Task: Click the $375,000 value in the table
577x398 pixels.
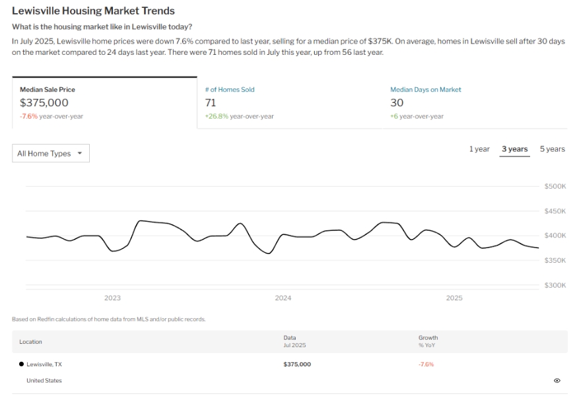Action: (x=297, y=364)
